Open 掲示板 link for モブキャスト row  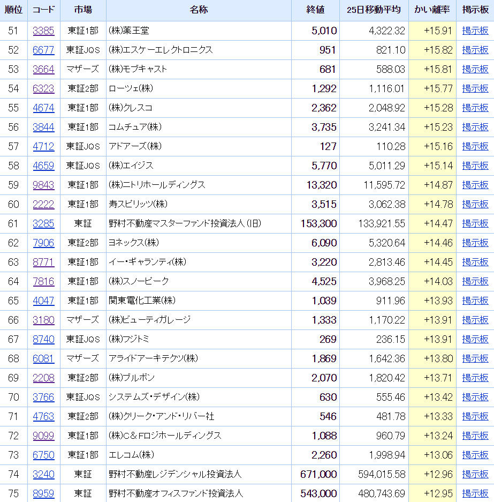point(475,69)
